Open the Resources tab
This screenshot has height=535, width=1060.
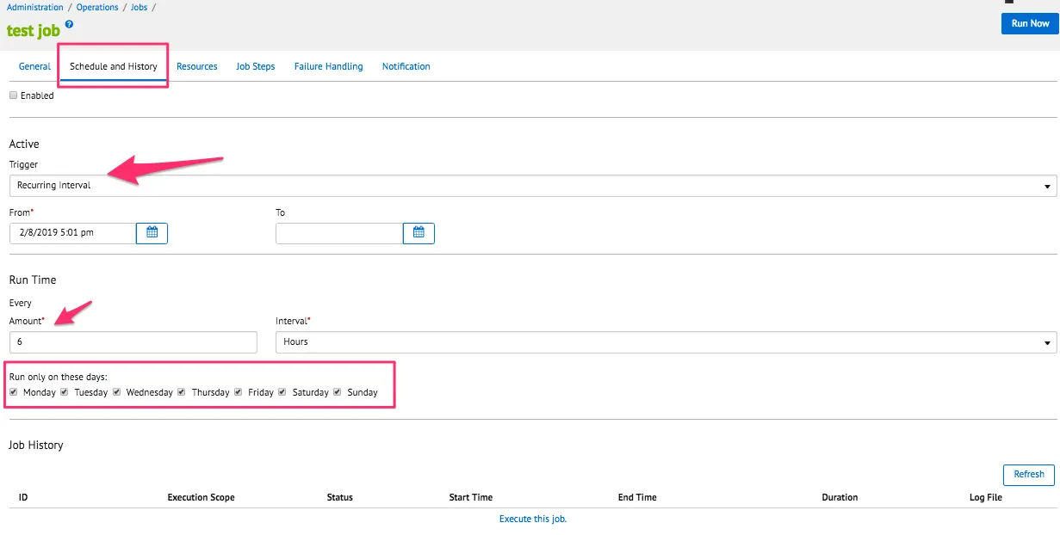click(197, 66)
